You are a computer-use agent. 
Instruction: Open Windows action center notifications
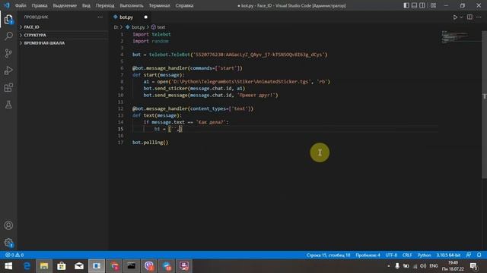[x=473, y=266]
